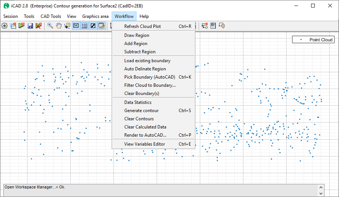The image size is (339, 197).
Task: Click the data cursor toolbar icon
Action: click(67, 26)
